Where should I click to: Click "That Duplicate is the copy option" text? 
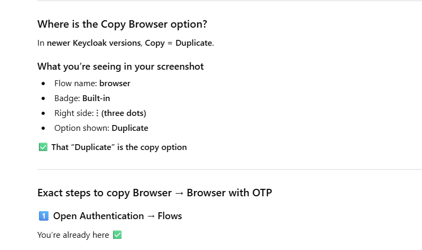pyautogui.click(x=119, y=147)
